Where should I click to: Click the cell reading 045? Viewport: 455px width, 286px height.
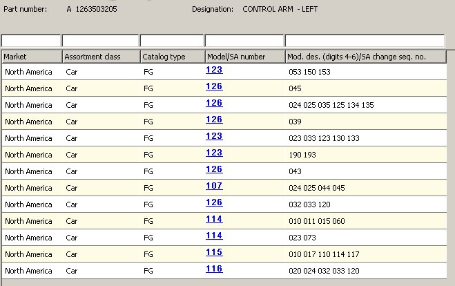pyautogui.click(x=295, y=88)
